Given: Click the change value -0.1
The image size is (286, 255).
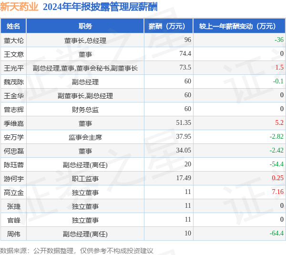Looking at the screenshot, I should [x=278, y=82].
